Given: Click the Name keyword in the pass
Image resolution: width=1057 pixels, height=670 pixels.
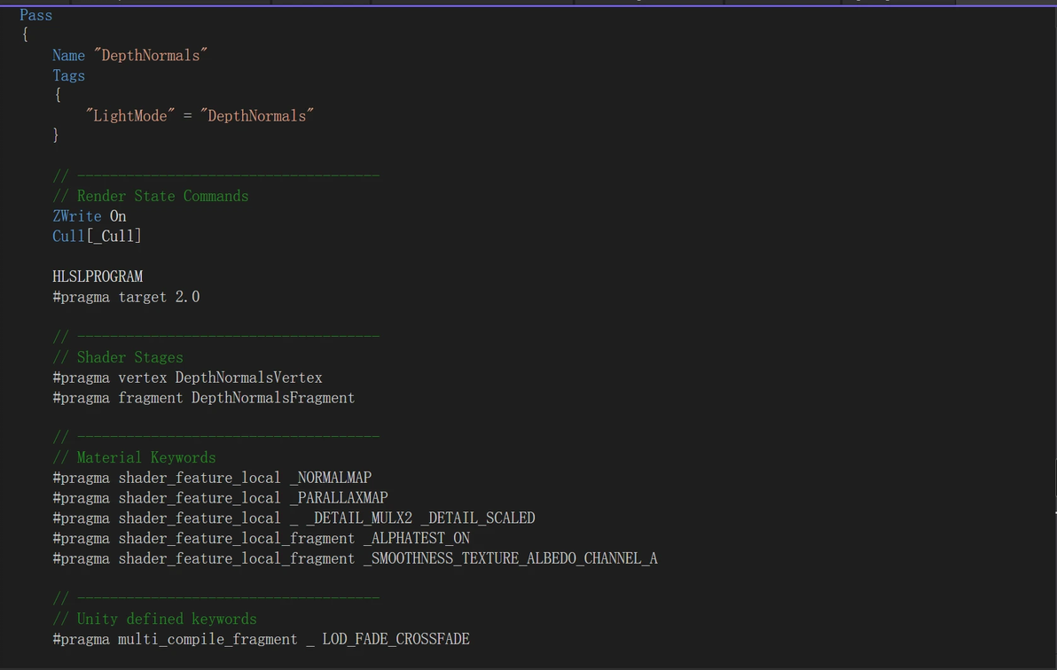Looking at the screenshot, I should click(68, 55).
